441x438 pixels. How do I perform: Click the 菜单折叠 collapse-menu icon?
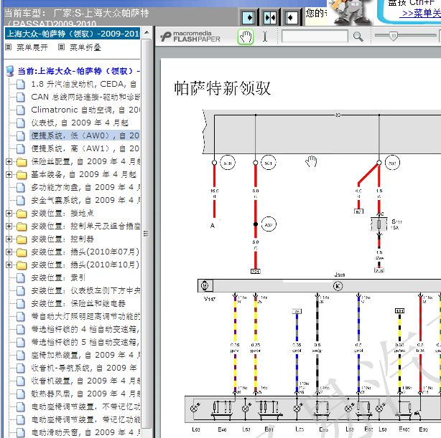(x=61, y=47)
